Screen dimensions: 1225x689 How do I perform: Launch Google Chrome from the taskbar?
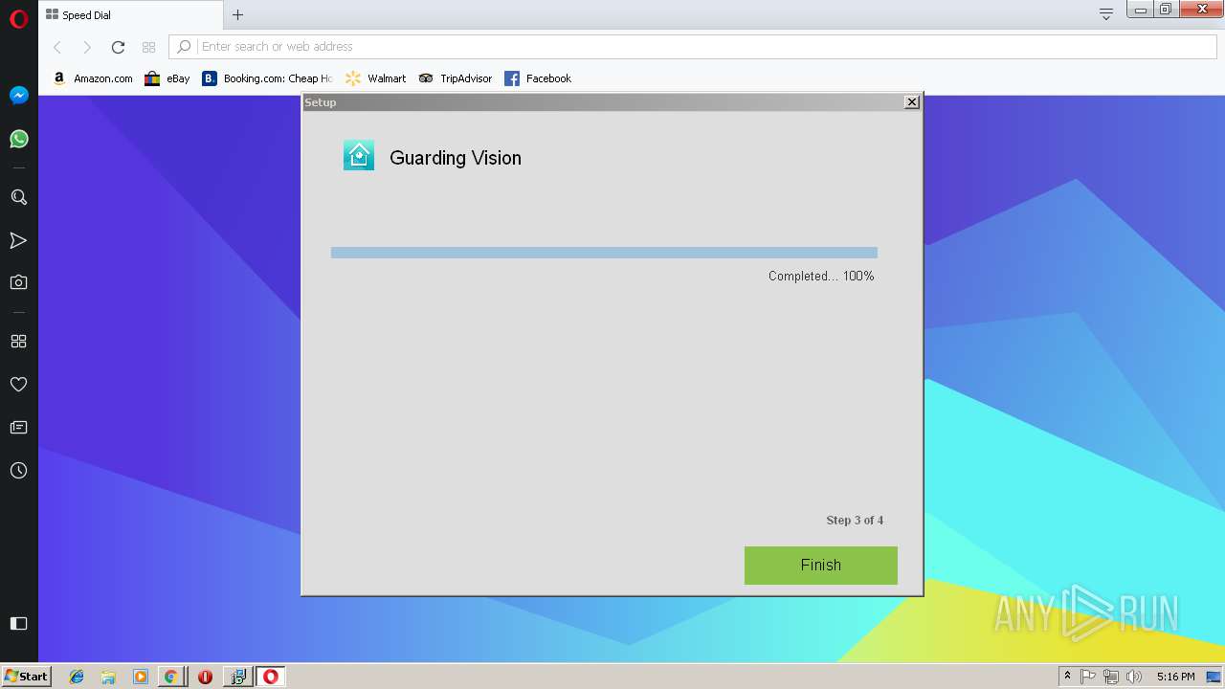170,677
